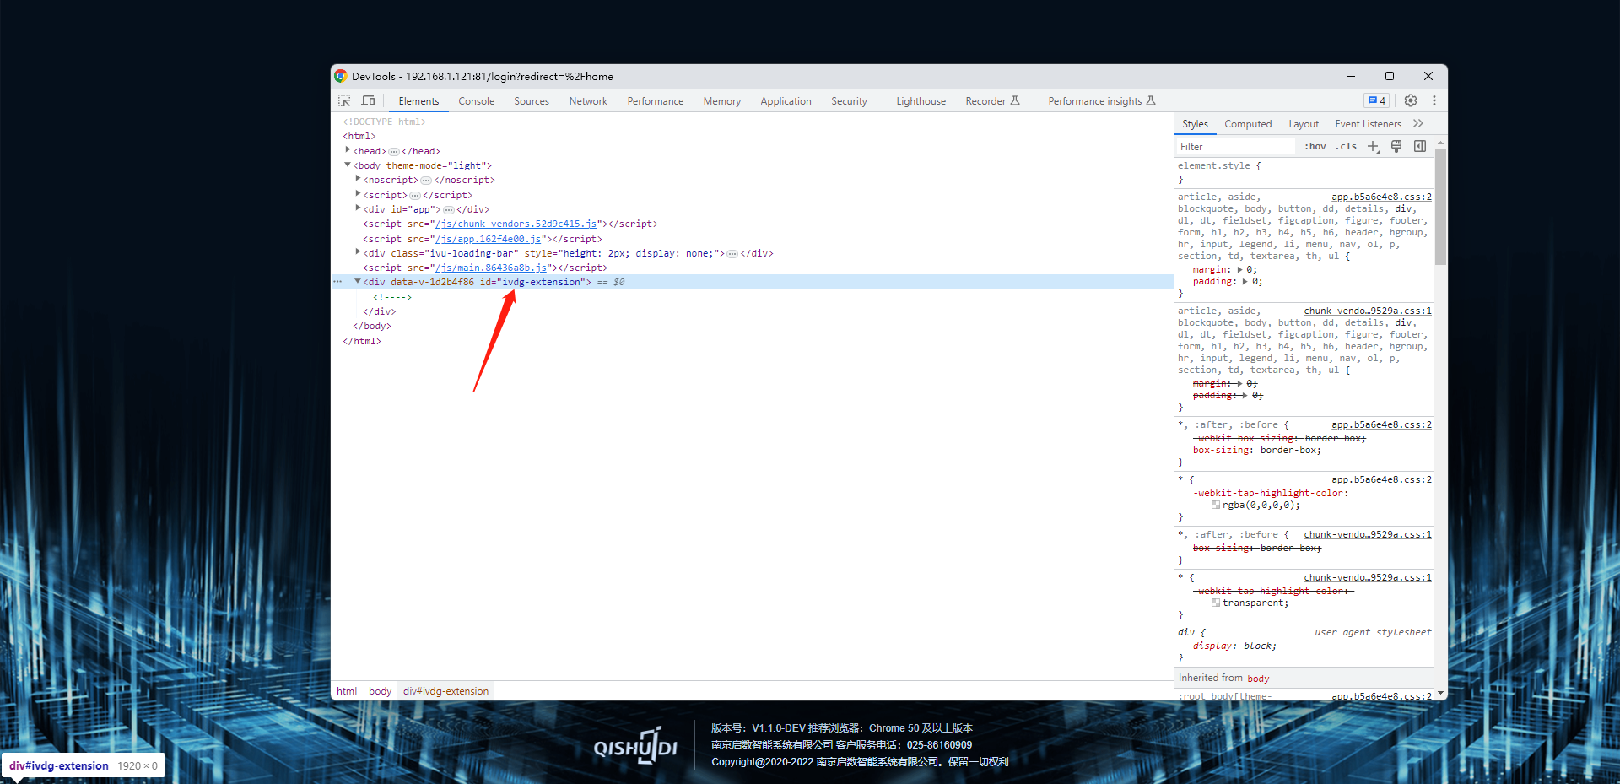Screen dimensions: 1620x784
Task: Open the chunk-vendors.52d9c415.js script link
Action: (x=516, y=224)
